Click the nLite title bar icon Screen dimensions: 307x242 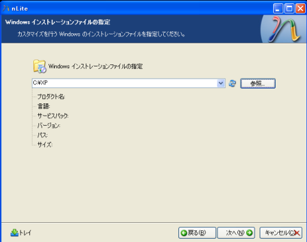pos(6,8)
